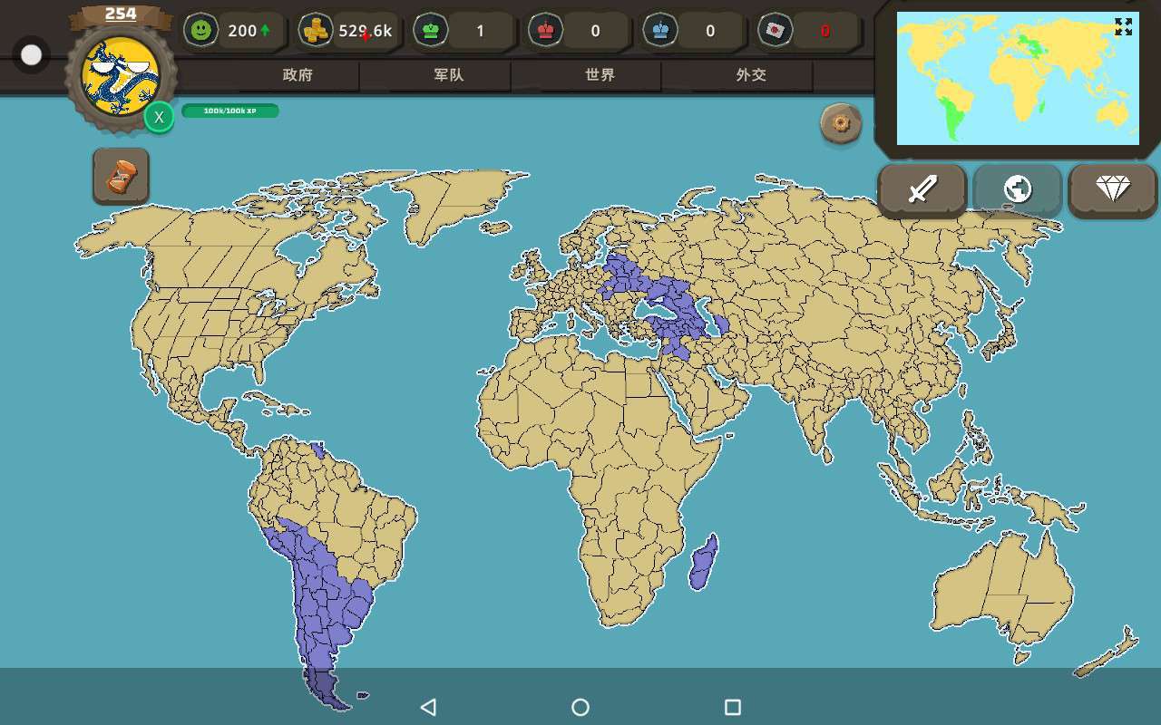
Task: Tap the red crown icon
Action: 545,30
